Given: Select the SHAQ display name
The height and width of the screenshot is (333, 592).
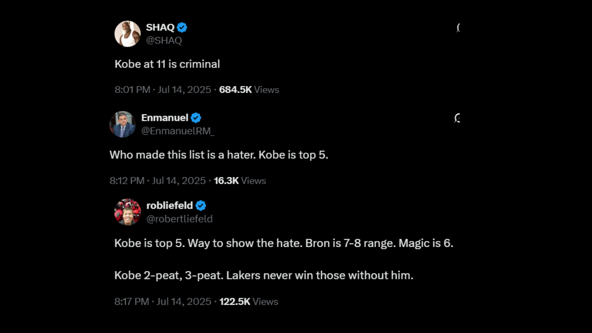Looking at the screenshot, I should pyautogui.click(x=160, y=27).
